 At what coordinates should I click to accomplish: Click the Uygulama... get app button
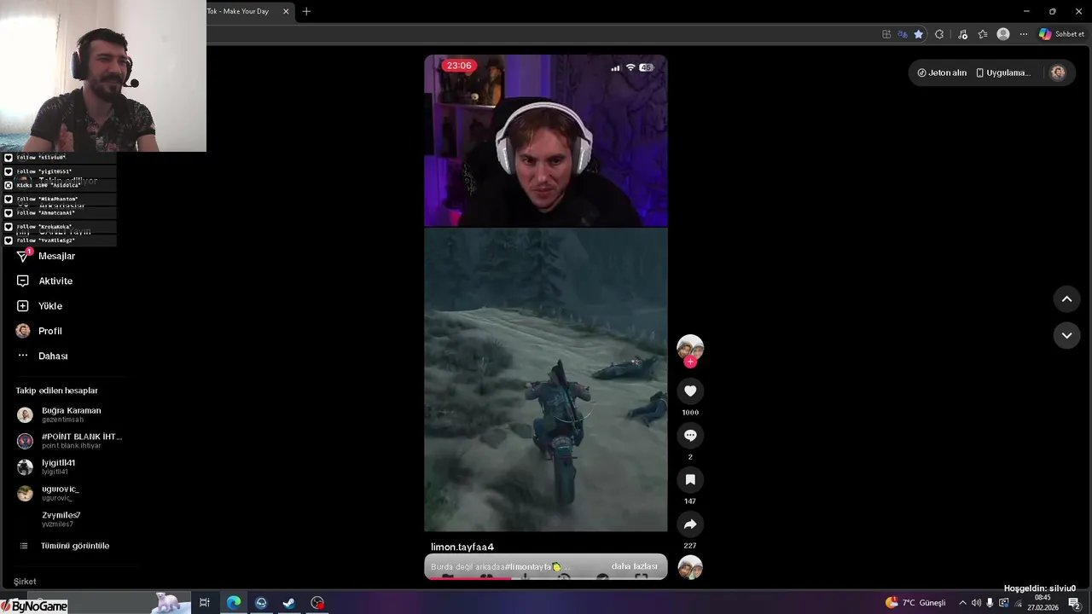[1003, 72]
